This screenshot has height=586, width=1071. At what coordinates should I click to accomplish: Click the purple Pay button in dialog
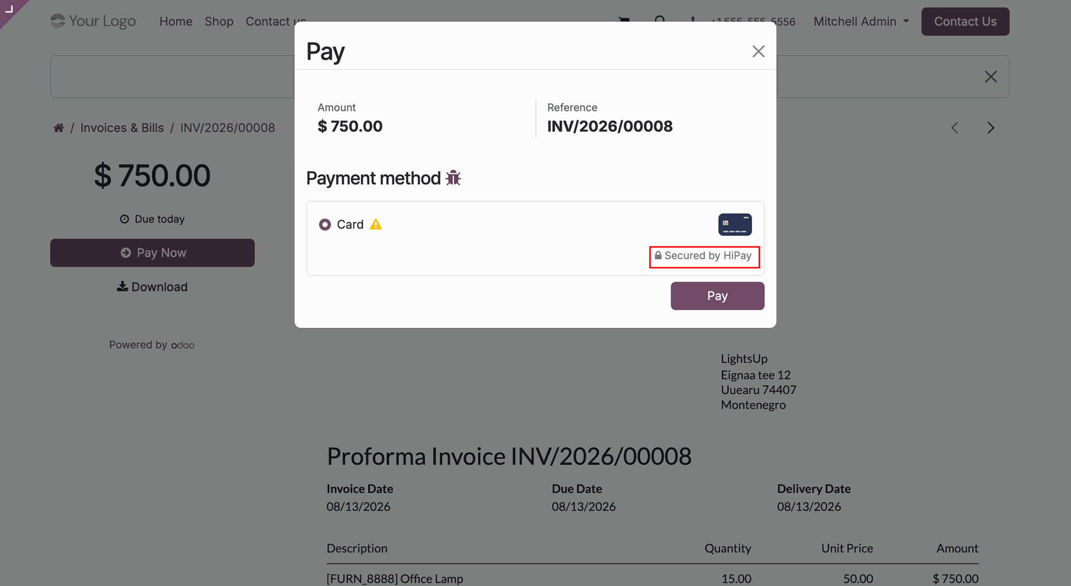tap(717, 296)
